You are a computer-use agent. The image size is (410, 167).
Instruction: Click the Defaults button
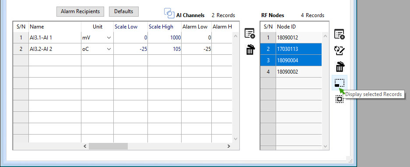click(x=124, y=11)
